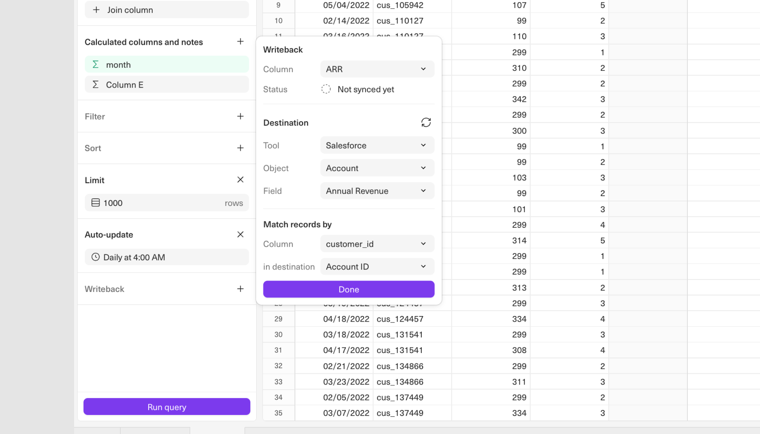
Task: Click the Join column button
Action: click(167, 10)
